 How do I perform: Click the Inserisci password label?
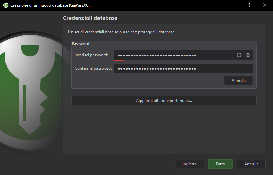click(x=91, y=55)
